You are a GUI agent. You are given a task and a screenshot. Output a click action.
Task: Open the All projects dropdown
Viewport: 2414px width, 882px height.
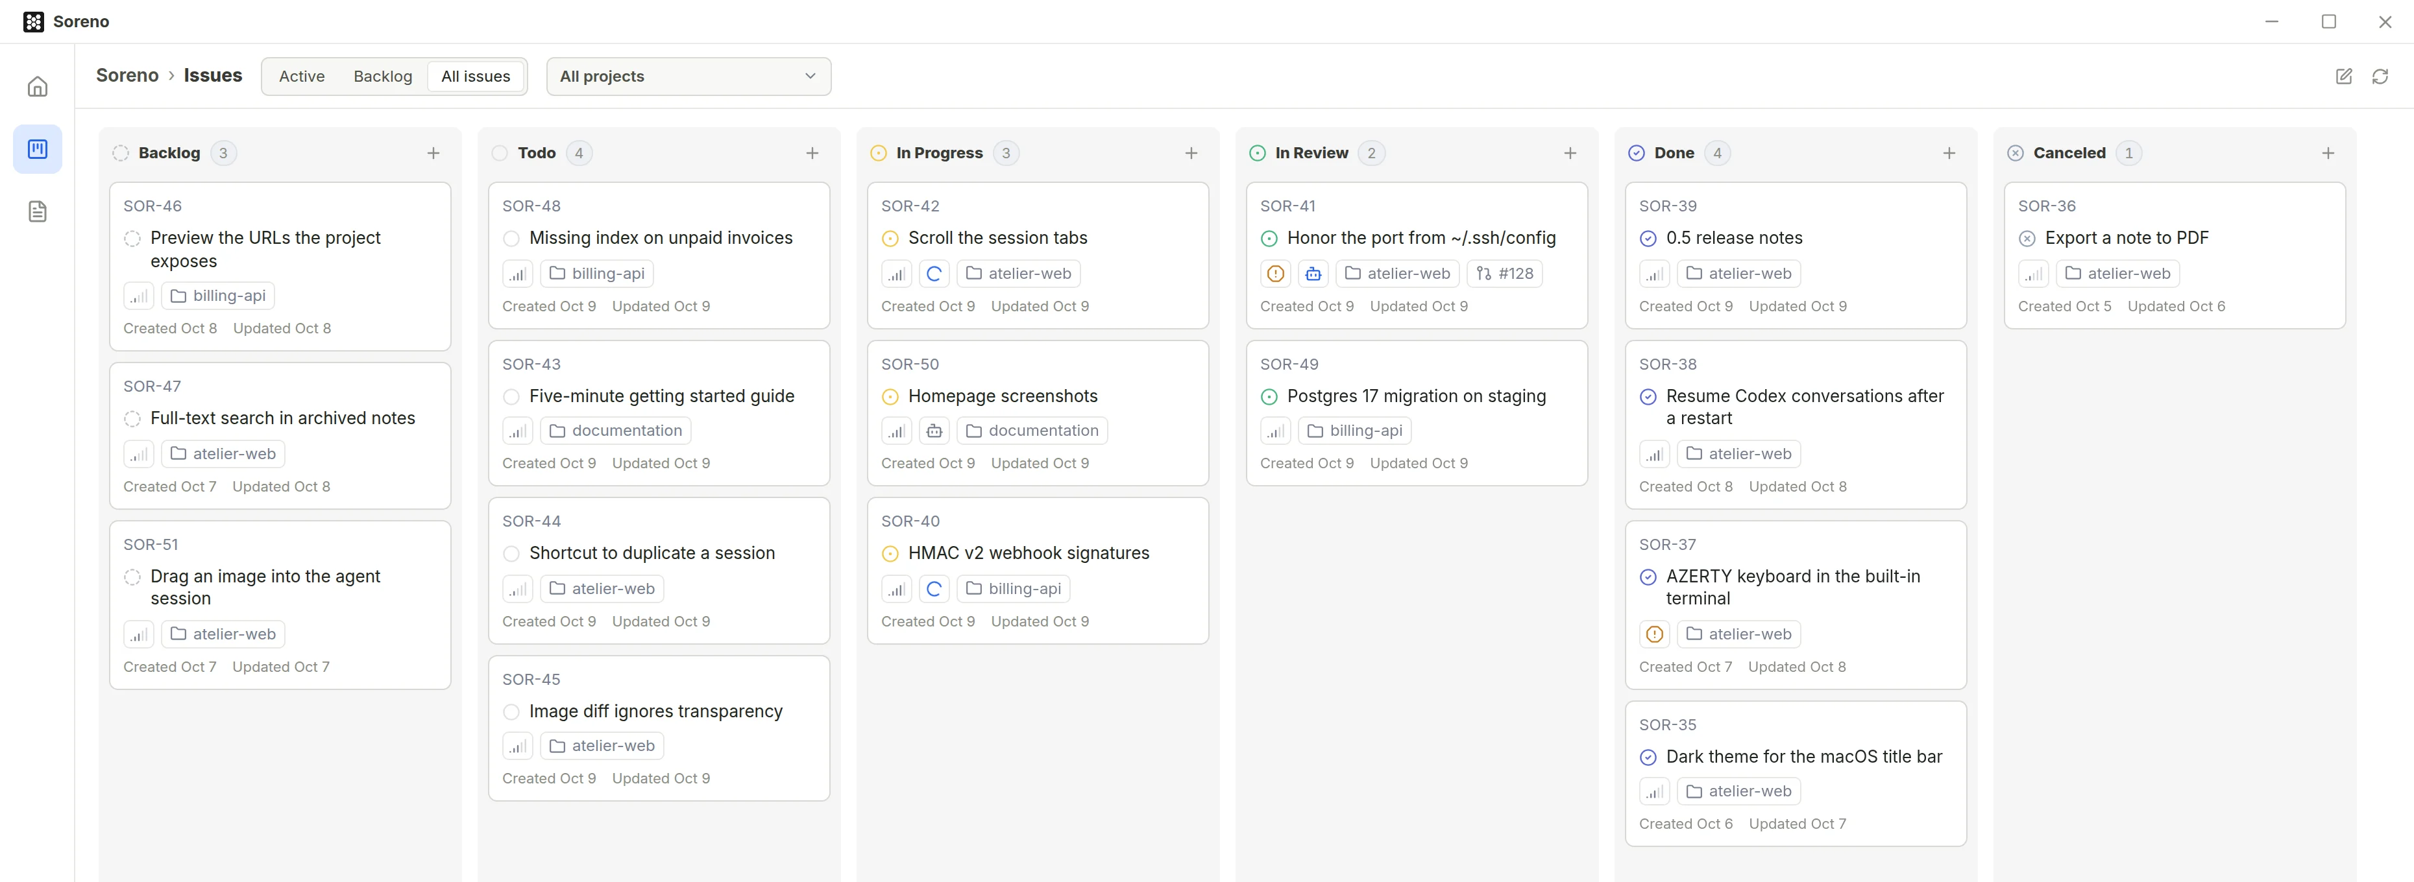pos(689,77)
